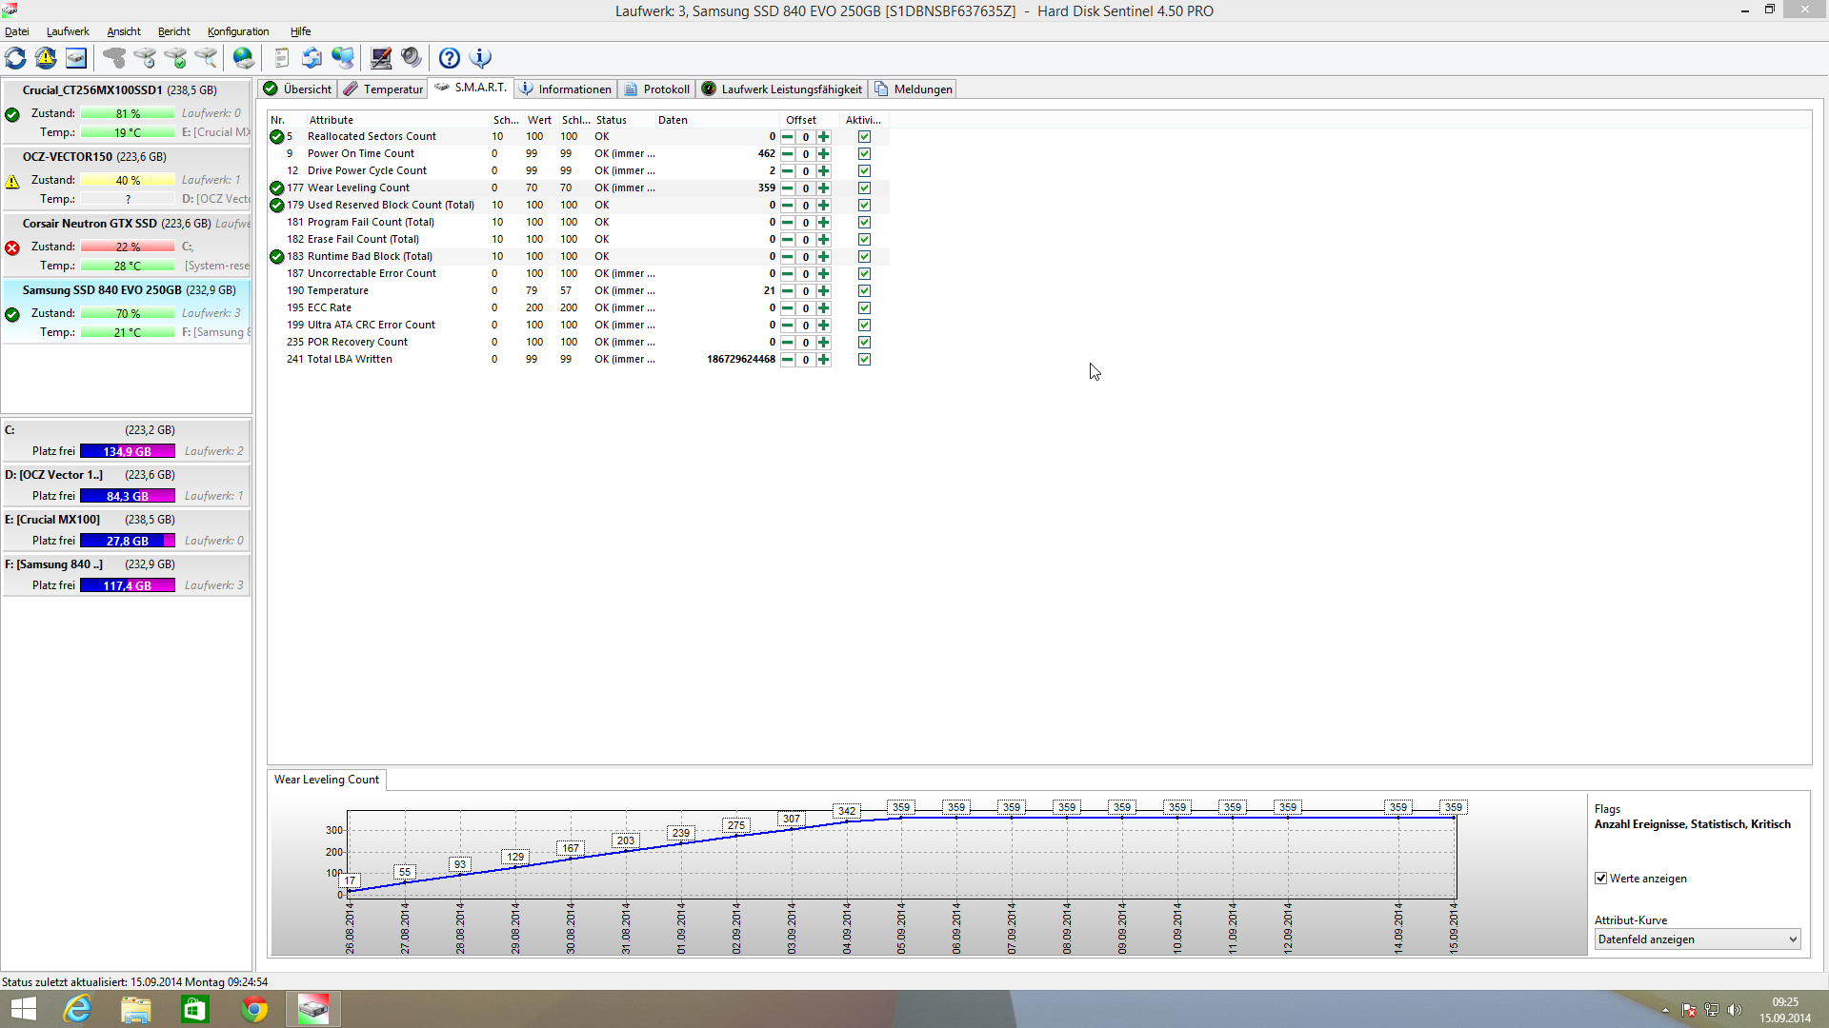Click the send report by email icon
1829x1028 pixels.
coord(312,58)
